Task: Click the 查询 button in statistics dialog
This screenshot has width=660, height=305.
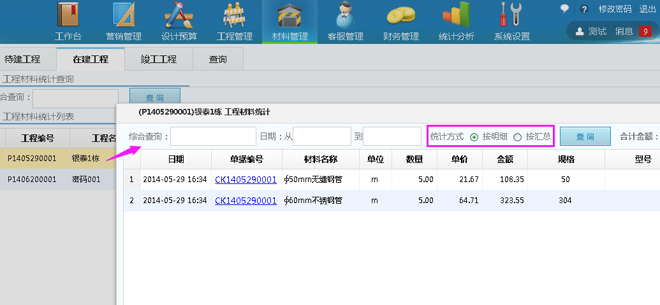Action: coord(585,136)
